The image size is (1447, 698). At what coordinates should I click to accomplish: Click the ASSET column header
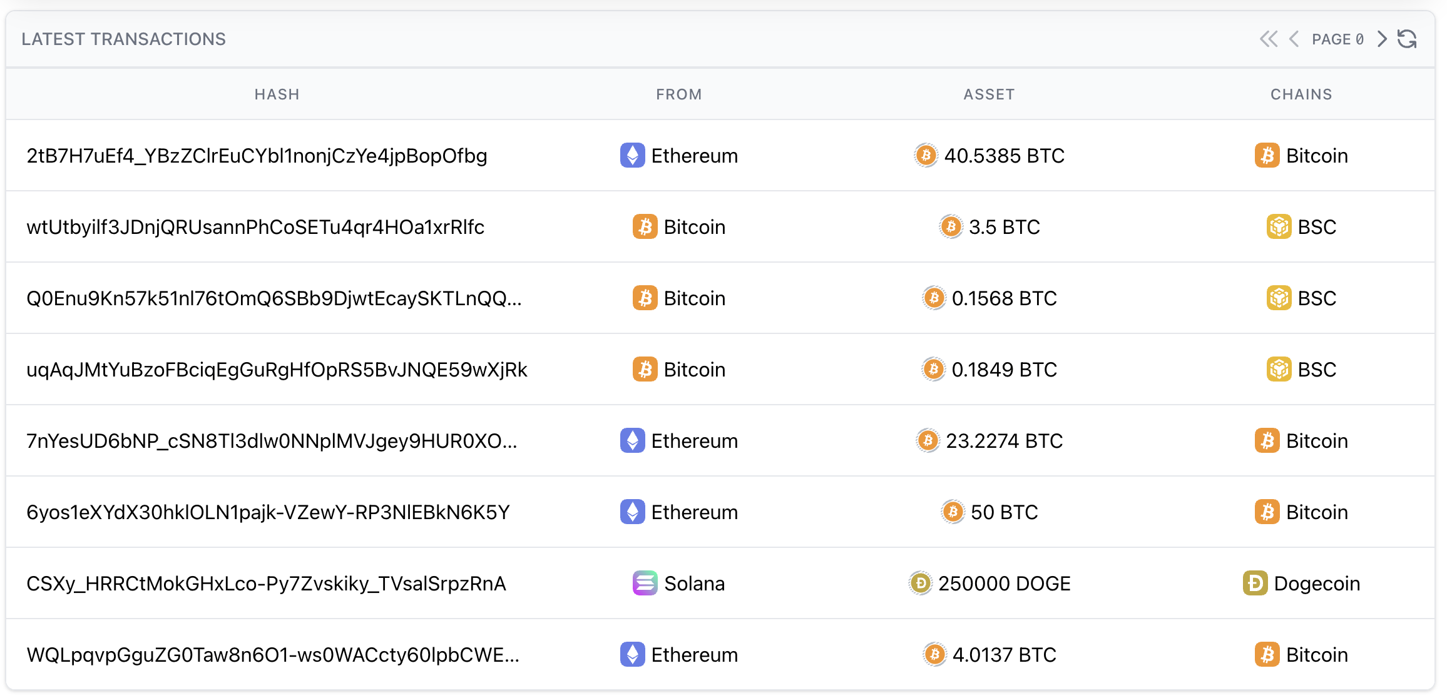(989, 94)
